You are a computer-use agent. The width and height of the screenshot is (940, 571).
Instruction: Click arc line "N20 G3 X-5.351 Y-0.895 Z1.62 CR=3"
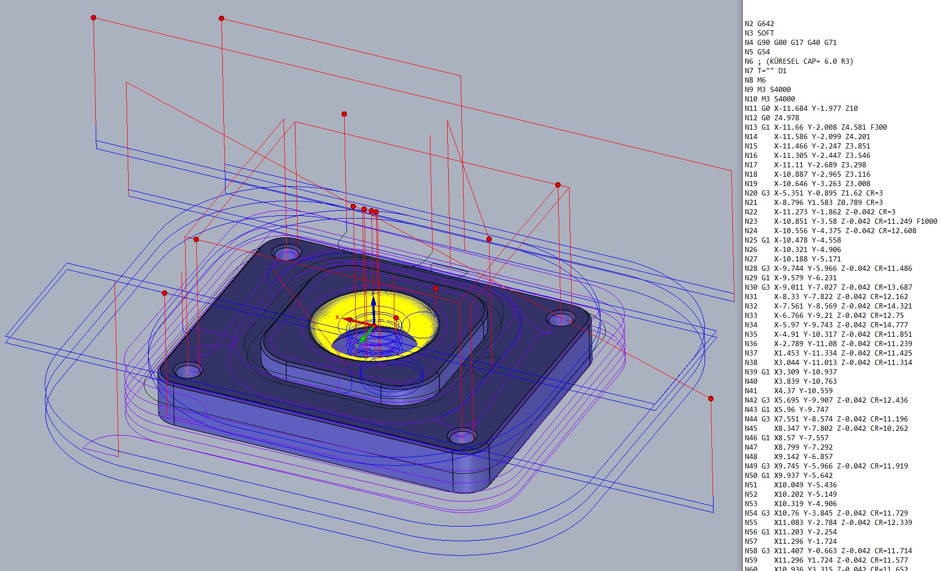(814, 193)
